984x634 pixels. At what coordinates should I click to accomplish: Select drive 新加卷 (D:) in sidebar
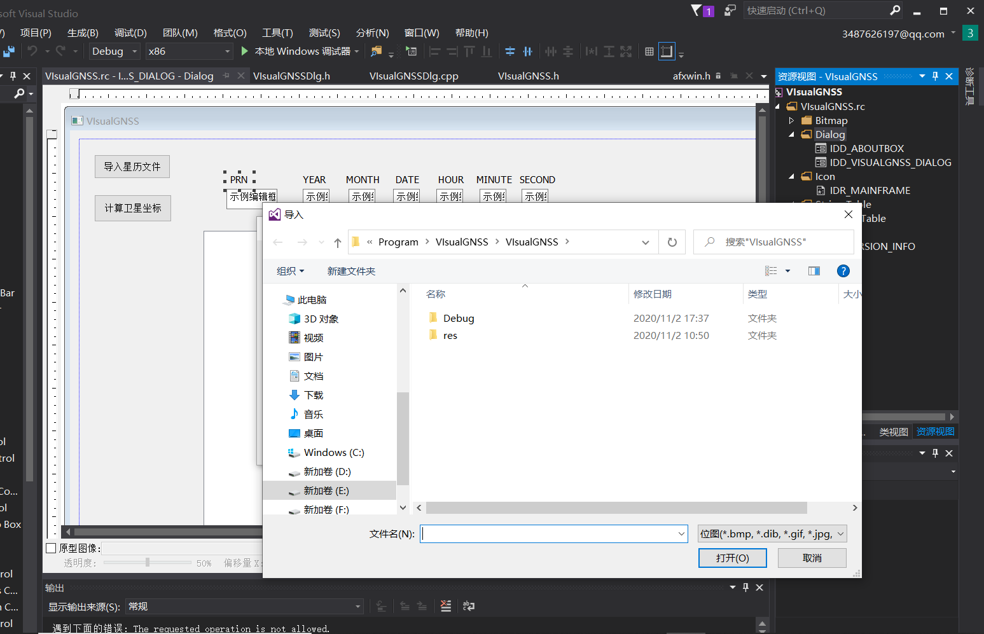click(x=327, y=472)
